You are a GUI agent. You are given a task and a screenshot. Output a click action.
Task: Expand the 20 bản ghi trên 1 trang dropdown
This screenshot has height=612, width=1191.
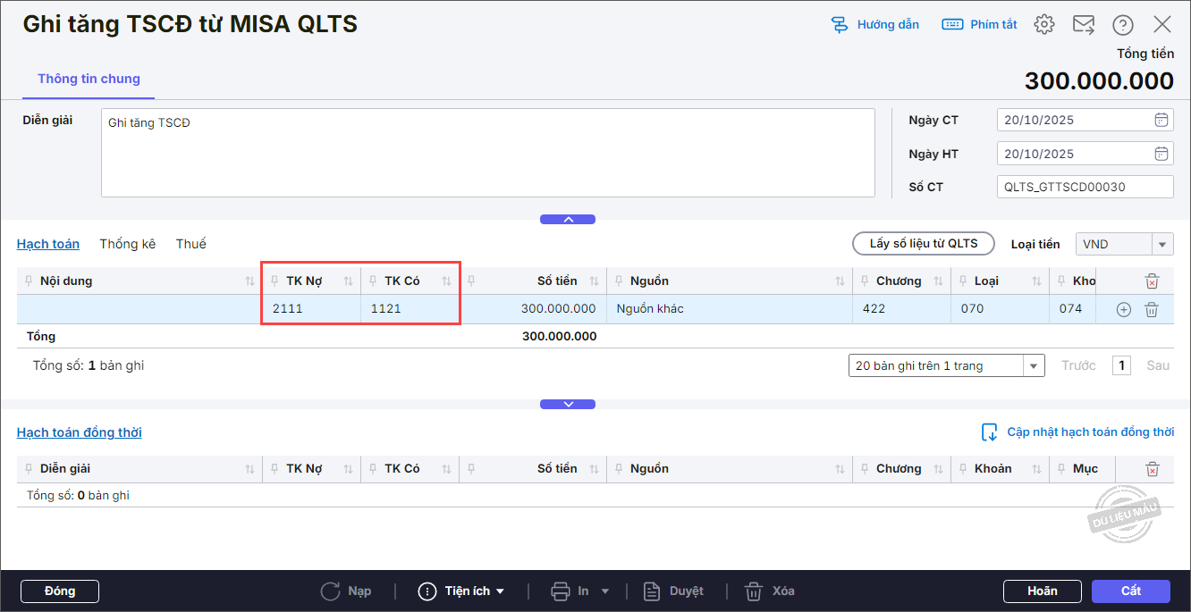tap(946, 365)
